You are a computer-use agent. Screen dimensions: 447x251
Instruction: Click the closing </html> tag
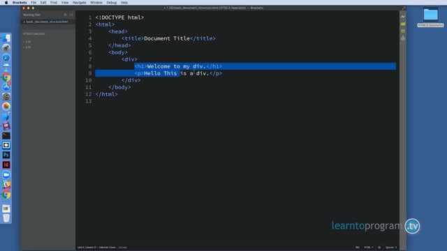[x=107, y=94]
